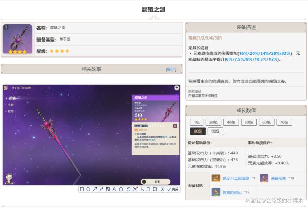Click the brown ascension material icon

216,178
